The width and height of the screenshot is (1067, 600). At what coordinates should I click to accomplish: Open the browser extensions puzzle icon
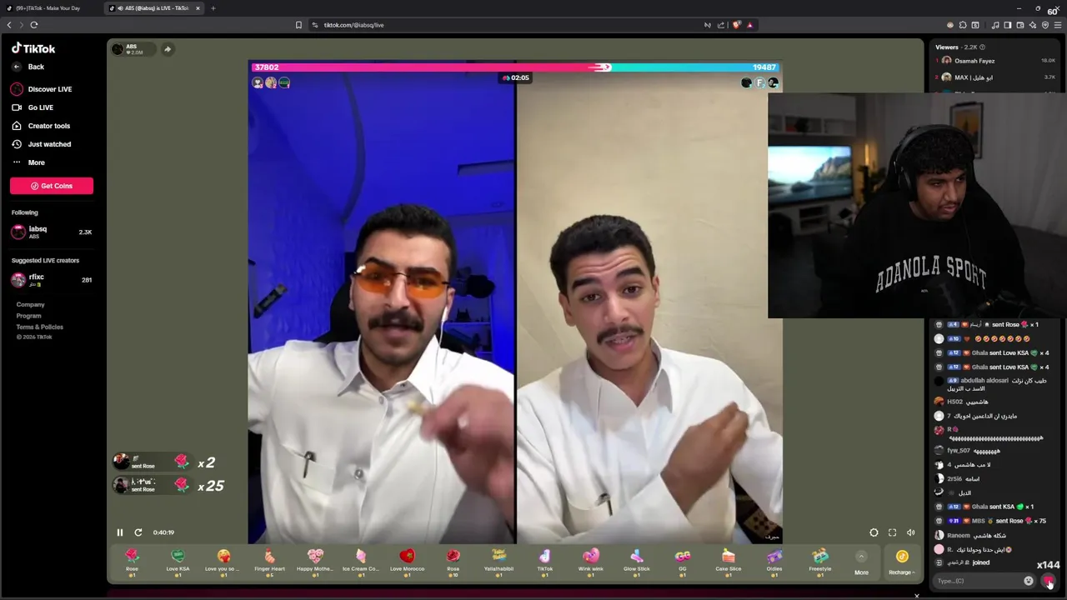(x=963, y=25)
